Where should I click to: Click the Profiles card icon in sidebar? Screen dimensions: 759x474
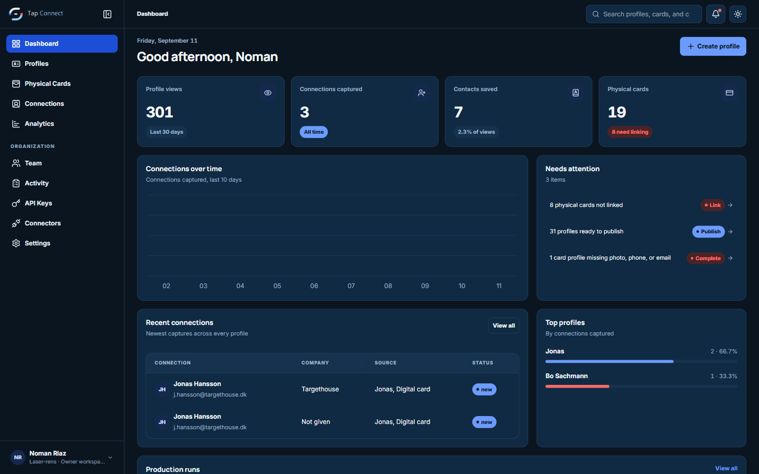(x=16, y=64)
